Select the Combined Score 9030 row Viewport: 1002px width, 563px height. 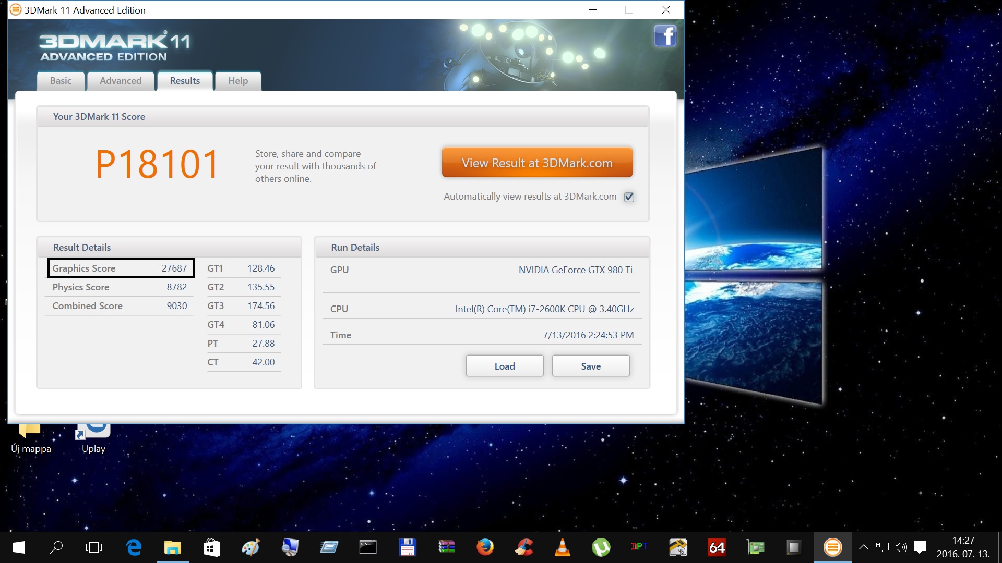pos(120,306)
